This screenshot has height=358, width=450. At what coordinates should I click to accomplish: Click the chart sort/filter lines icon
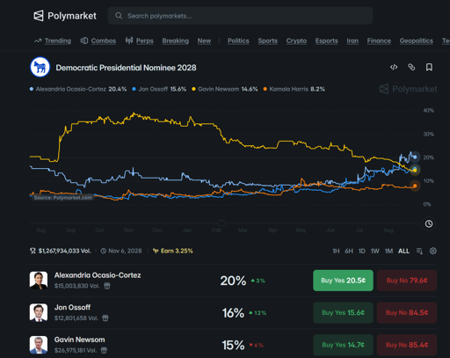pyautogui.click(x=419, y=252)
